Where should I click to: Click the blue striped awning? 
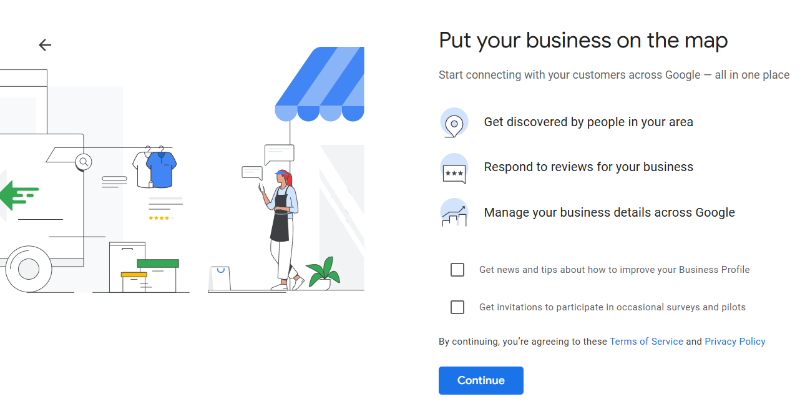point(320,84)
